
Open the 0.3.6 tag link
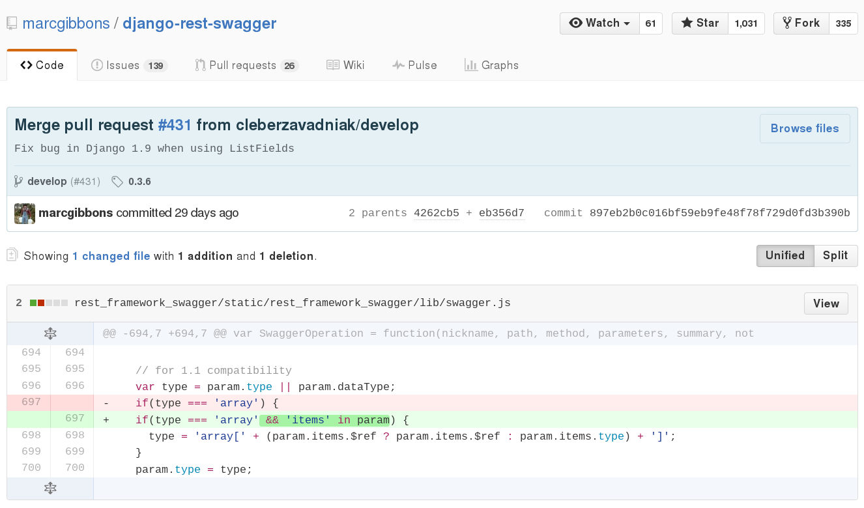click(139, 182)
